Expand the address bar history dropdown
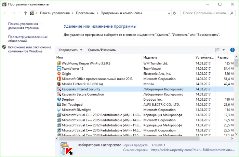This screenshot has height=157, width=239. click(169, 13)
